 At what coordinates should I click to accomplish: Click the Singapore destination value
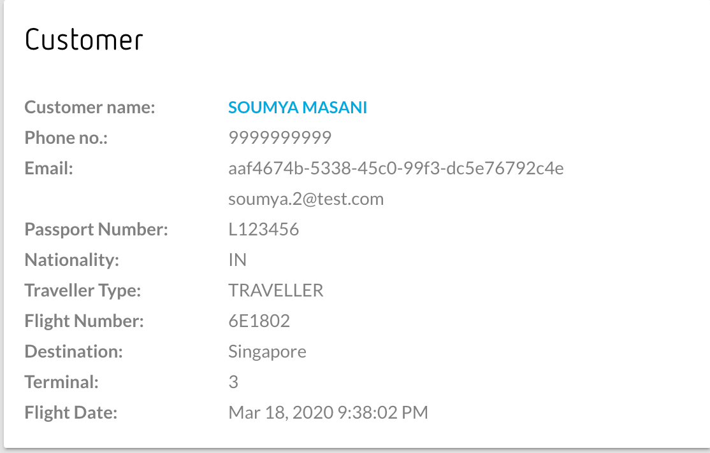(267, 352)
